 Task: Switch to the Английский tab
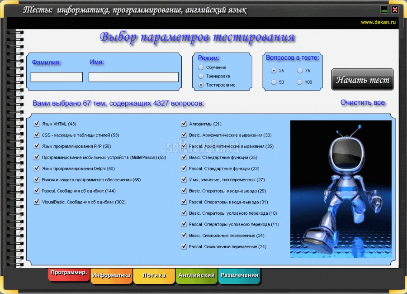197,275
